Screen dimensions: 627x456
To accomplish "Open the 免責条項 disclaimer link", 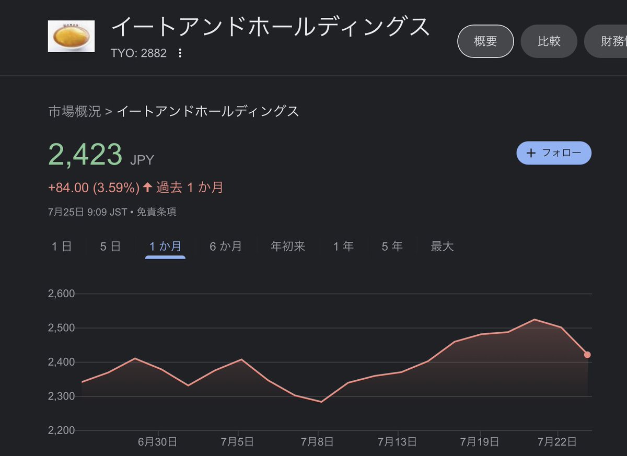I will pos(156,212).
